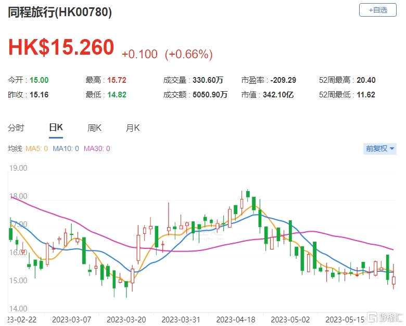Viewport: 406px width, 326px height.
Task: Click the 52周最低 value 11.62
Action: click(x=366, y=95)
